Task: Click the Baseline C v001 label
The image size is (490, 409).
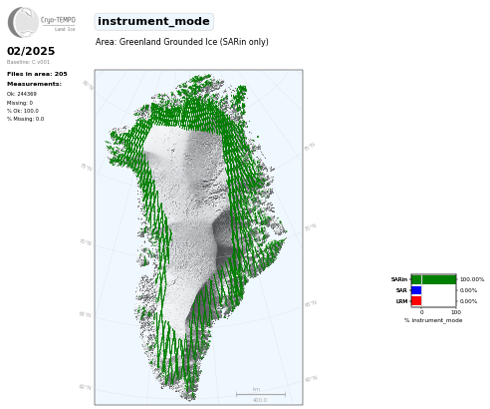Action: pos(28,62)
